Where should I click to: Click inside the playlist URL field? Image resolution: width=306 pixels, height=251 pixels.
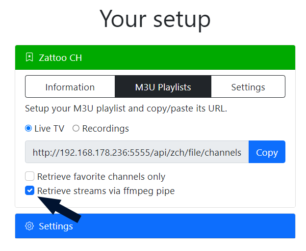(137, 152)
